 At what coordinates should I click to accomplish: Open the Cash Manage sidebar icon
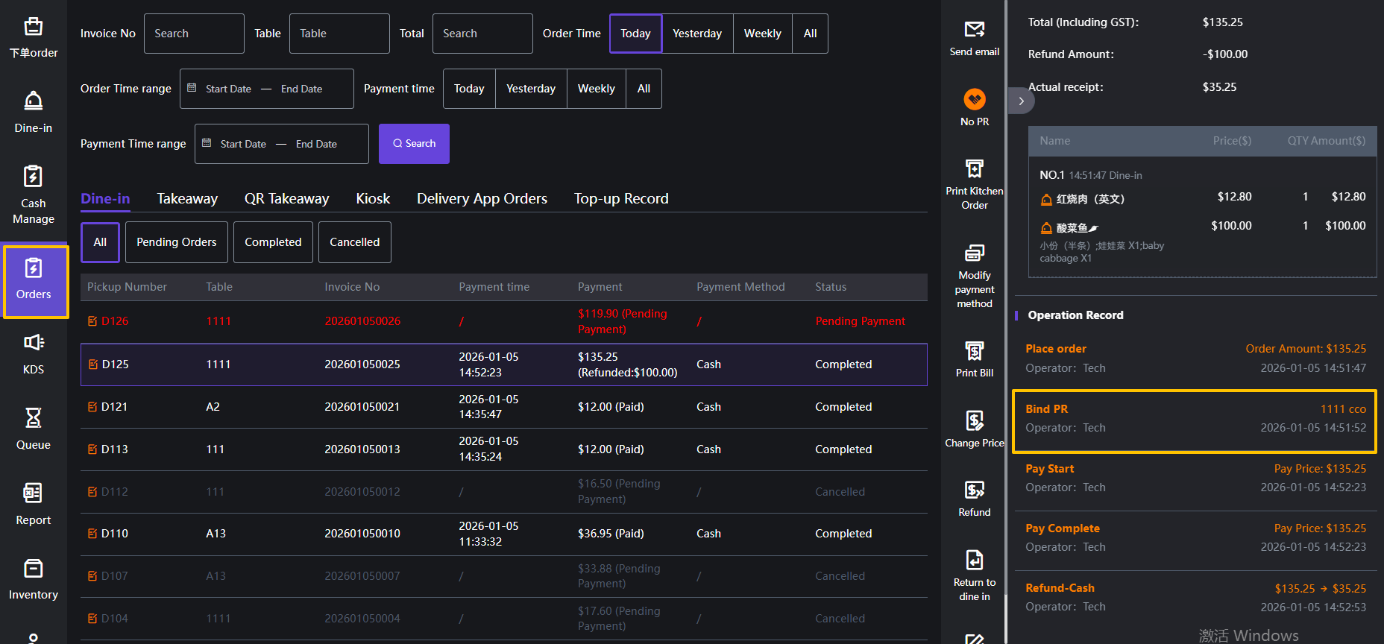tap(33, 177)
